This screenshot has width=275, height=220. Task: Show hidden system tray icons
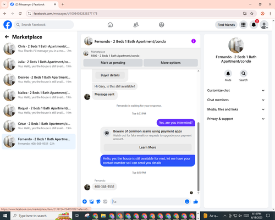[x=225, y=216]
